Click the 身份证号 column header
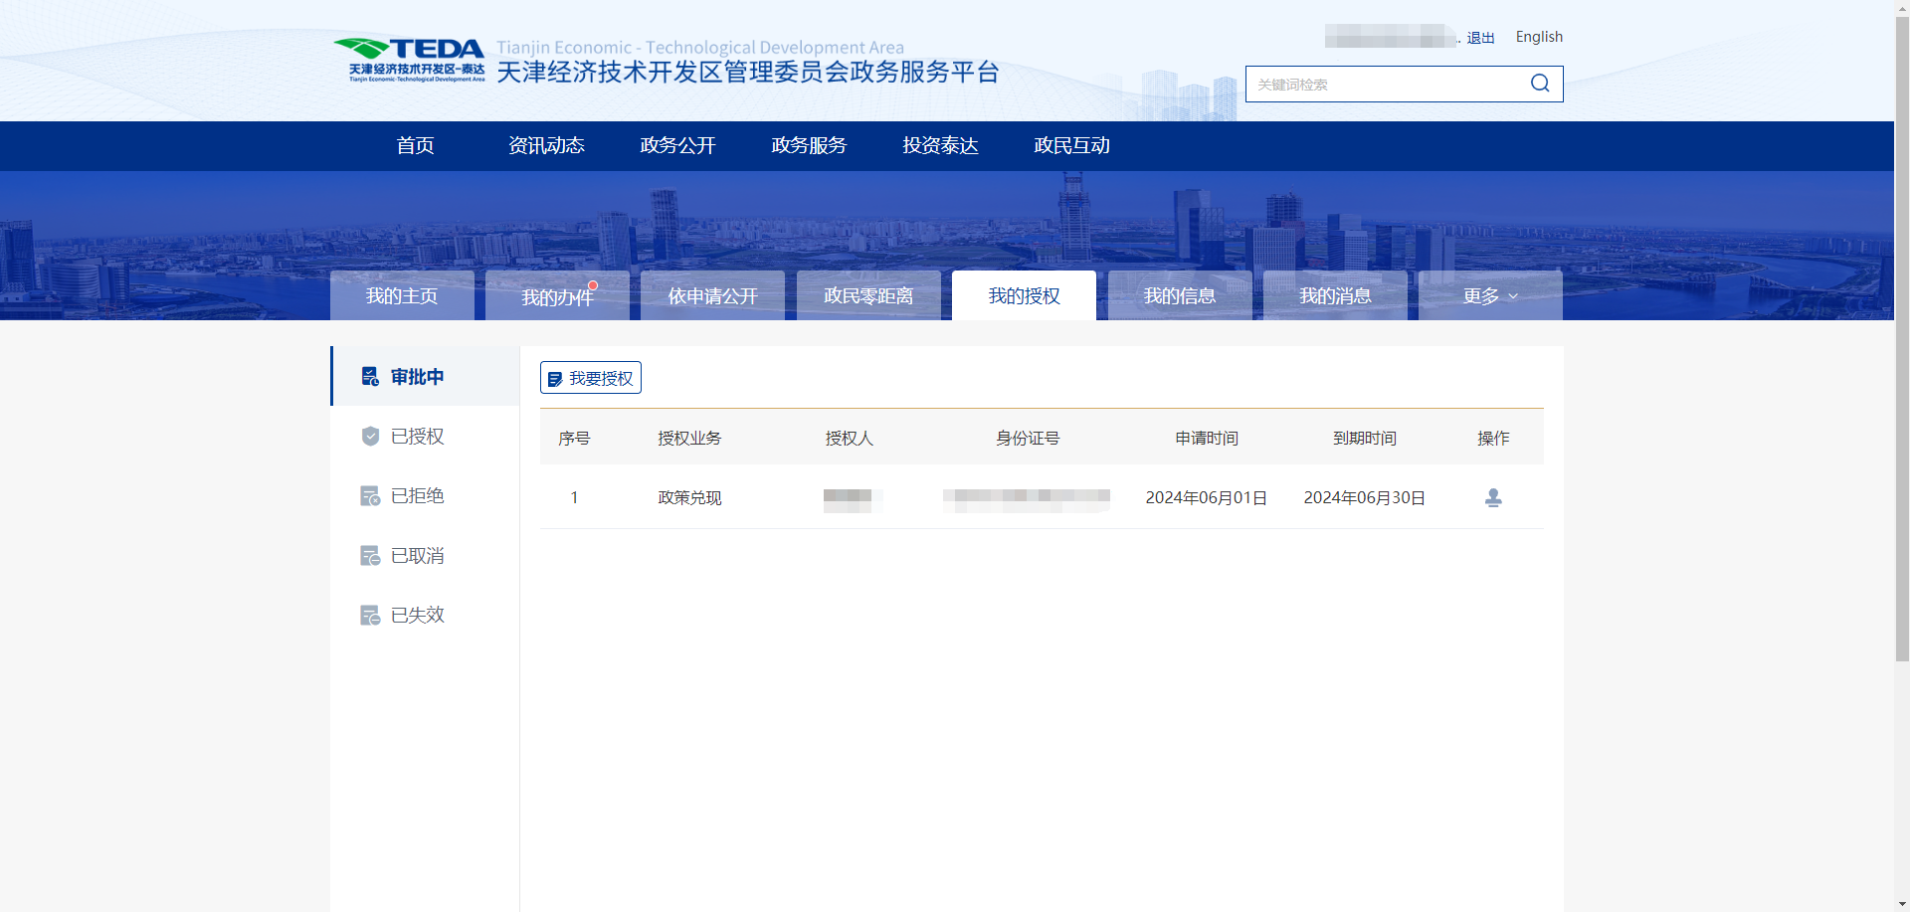Screen dimensions: 1910x912 pyautogui.click(x=1028, y=438)
